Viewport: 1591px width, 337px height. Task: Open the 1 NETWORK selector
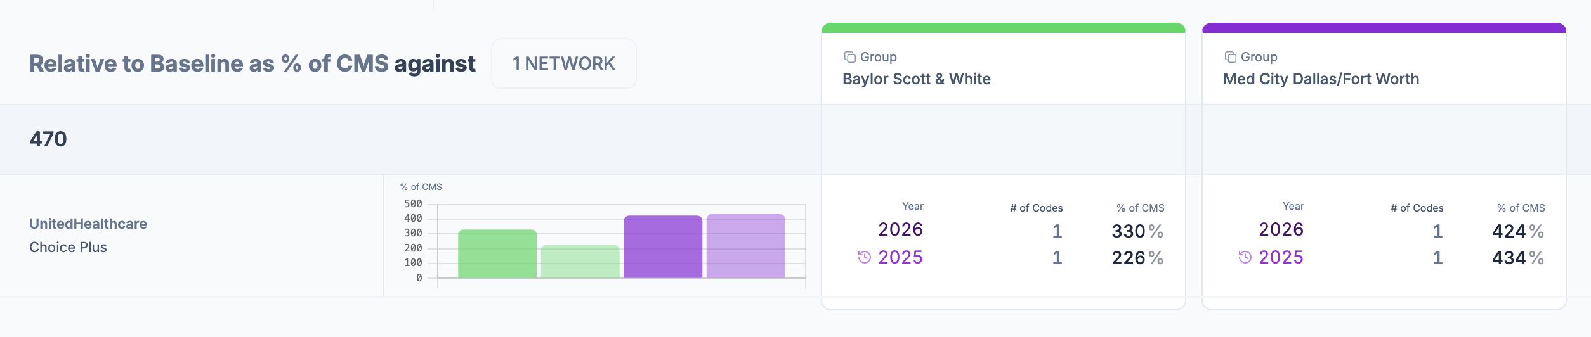pos(564,63)
